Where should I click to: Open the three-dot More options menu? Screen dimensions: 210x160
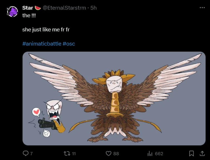tap(202, 7)
